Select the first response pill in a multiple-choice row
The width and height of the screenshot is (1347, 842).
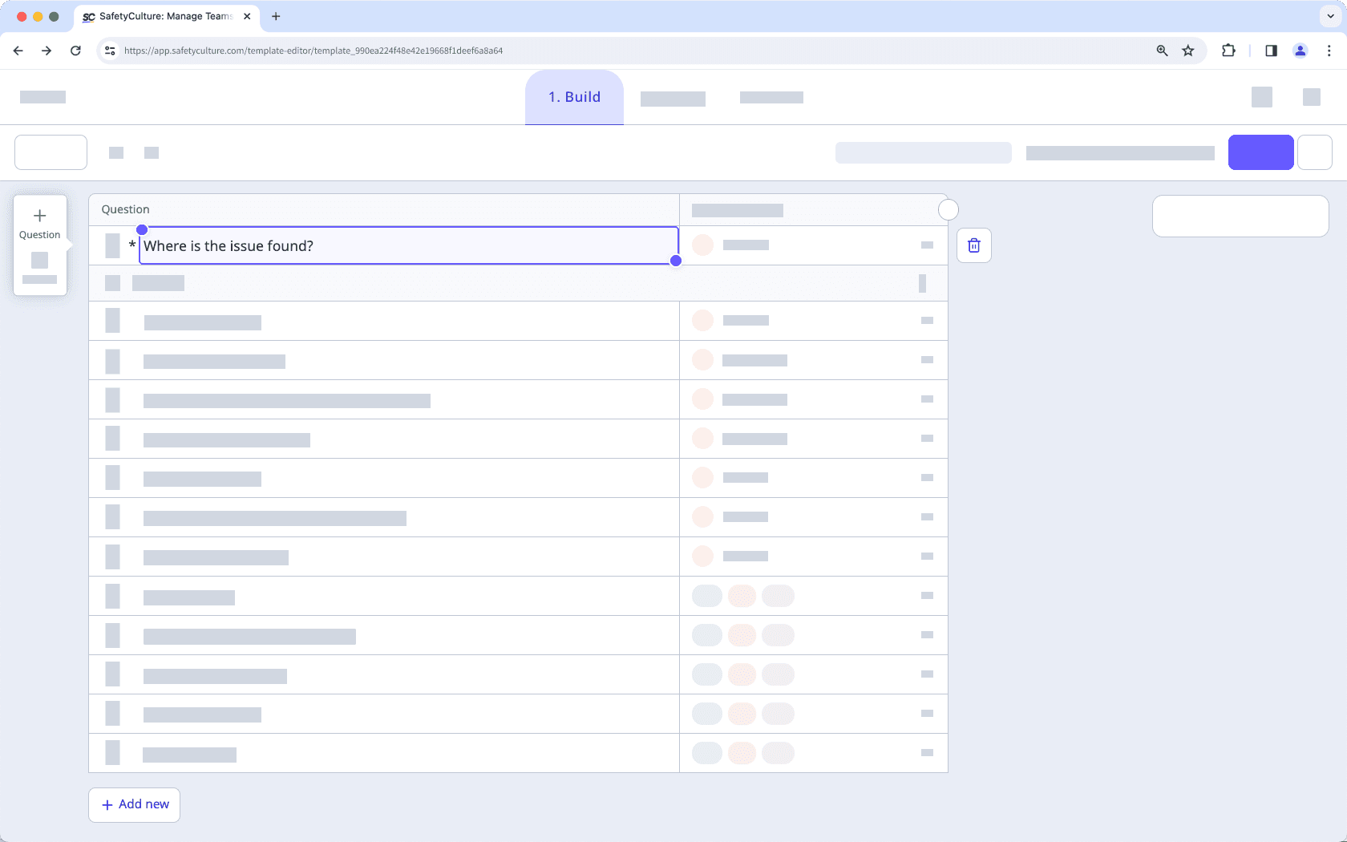[x=706, y=596]
